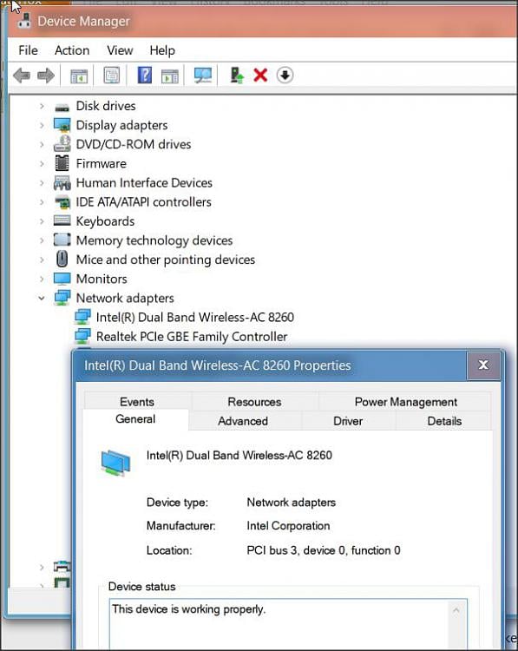Click the Back arrow toolbar icon
518x651 pixels.
(x=22, y=76)
